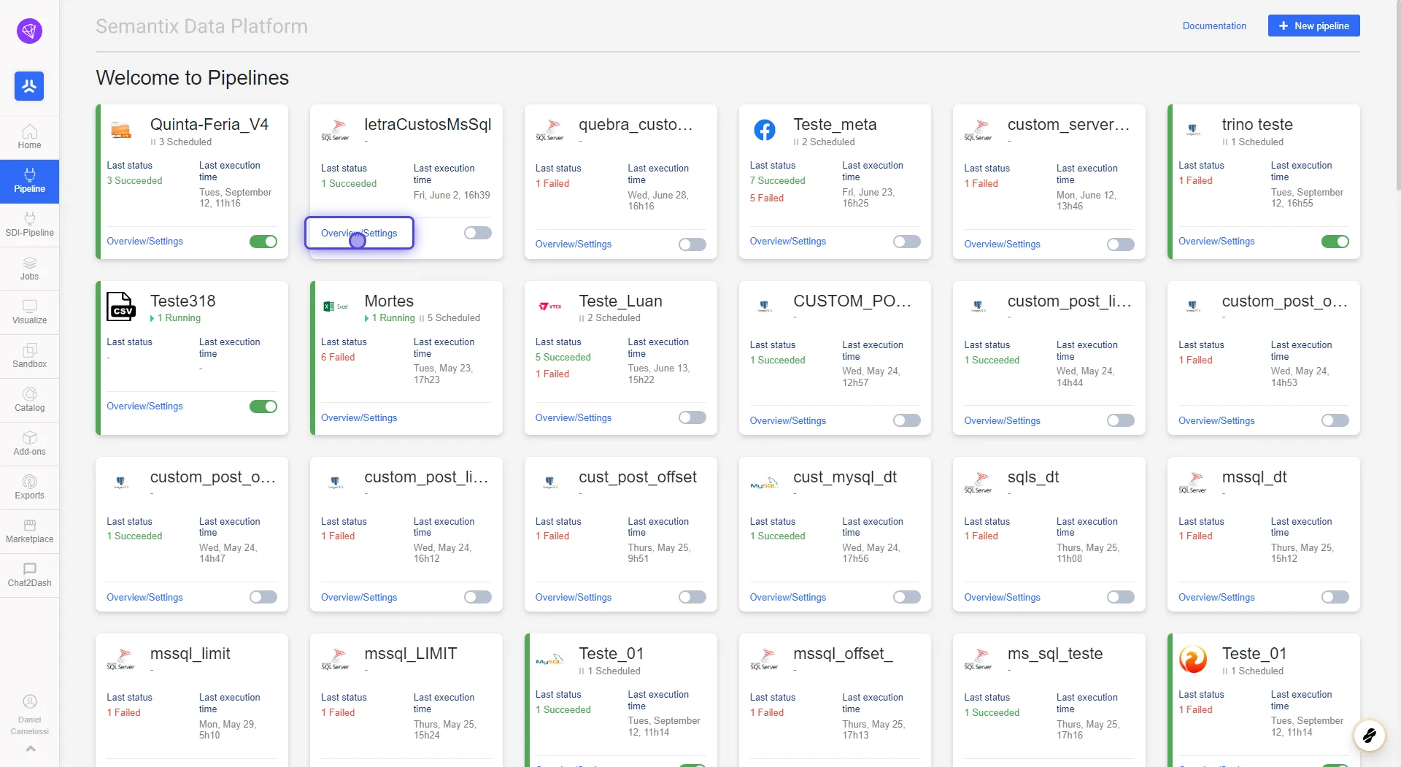The image size is (1401, 767).
Task: Enable the letraCustosMsSql pipeline toggle
Action: pos(478,233)
